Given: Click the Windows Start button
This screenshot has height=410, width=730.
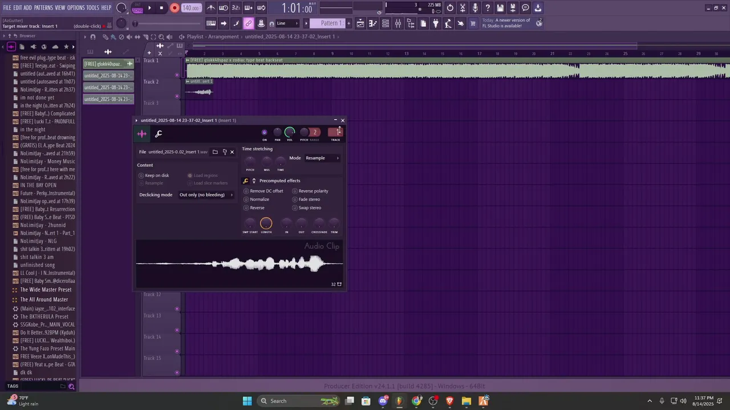Looking at the screenshot, I should point(247,401).
